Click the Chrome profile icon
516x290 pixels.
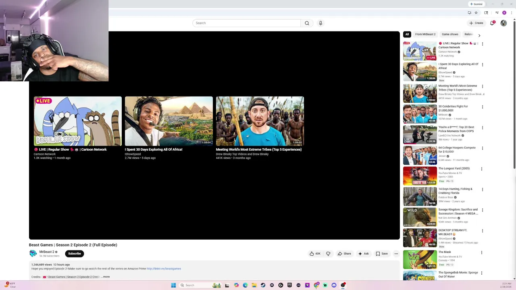point(504,12)
